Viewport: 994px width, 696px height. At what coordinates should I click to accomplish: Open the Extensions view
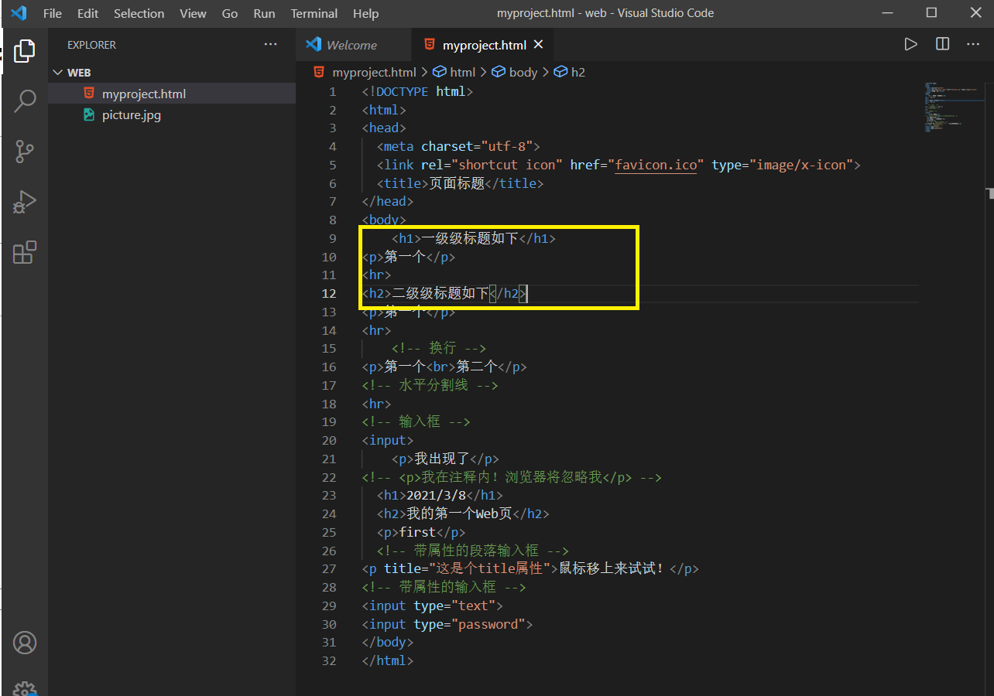click(25, 252)
